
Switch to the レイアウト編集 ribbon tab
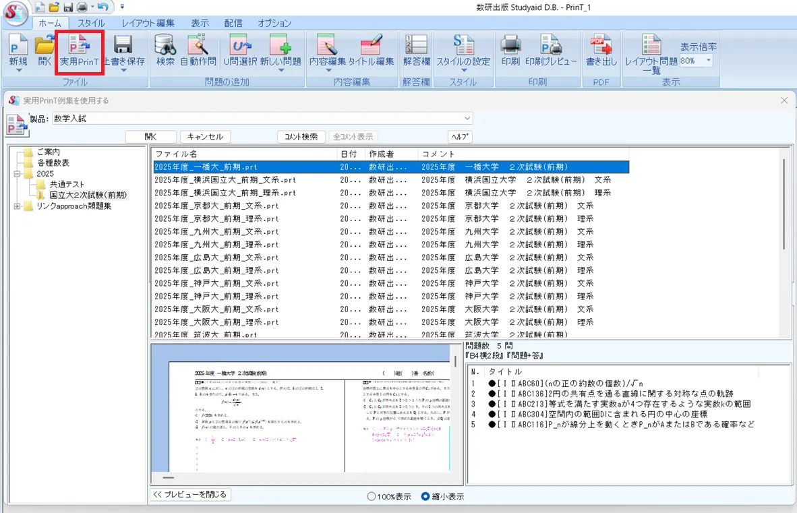pyautogui.click(x=148, y=24)
